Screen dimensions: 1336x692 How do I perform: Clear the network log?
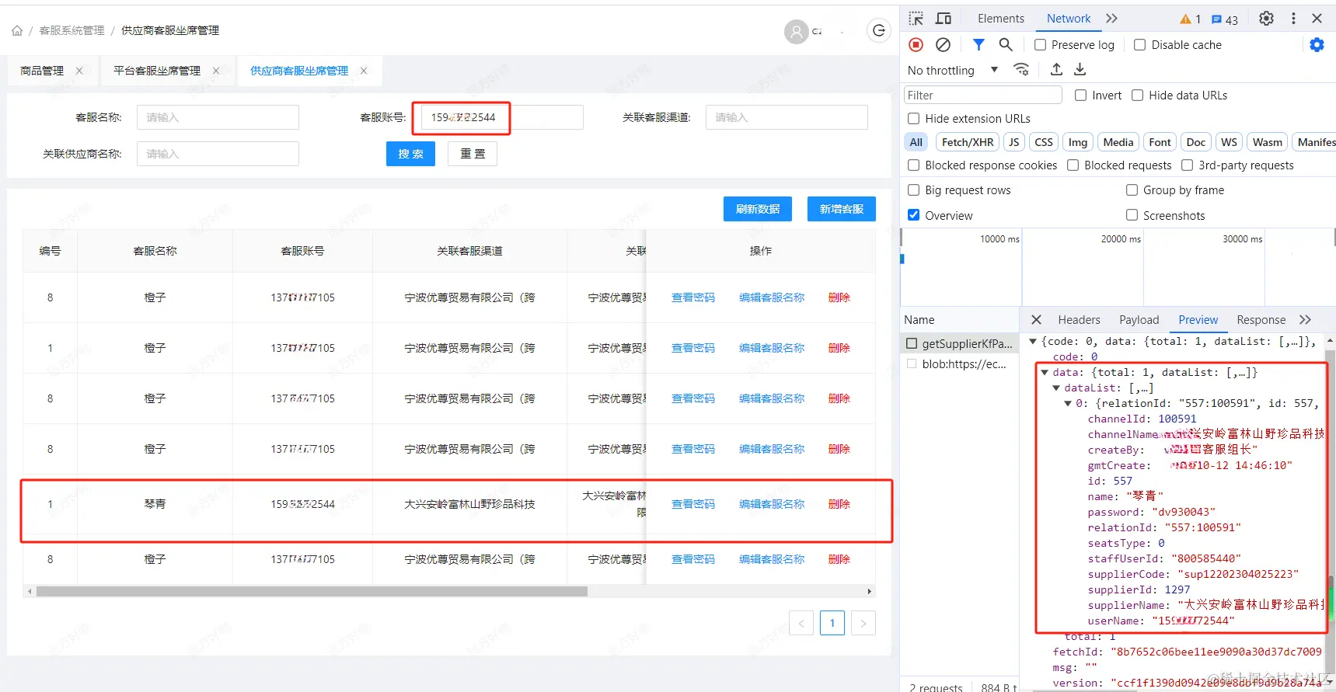point(943,45)
